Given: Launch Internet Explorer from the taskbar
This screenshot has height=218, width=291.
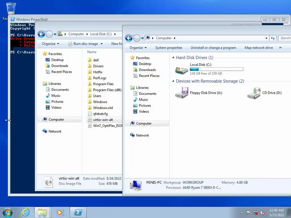Looking at the screenshot, I should (x=25, y=212).
